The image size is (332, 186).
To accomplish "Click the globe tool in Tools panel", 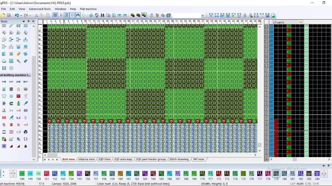I will click(26, 132).
